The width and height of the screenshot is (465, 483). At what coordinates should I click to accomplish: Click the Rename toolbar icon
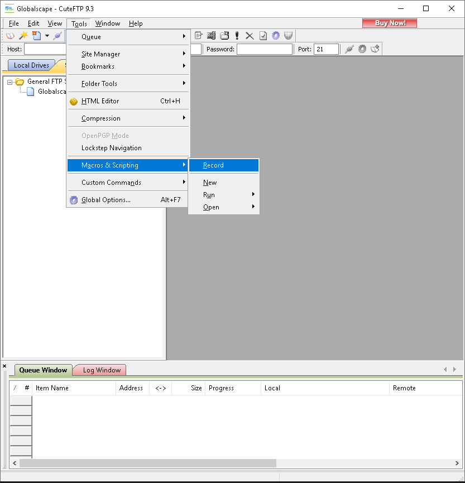211,36
